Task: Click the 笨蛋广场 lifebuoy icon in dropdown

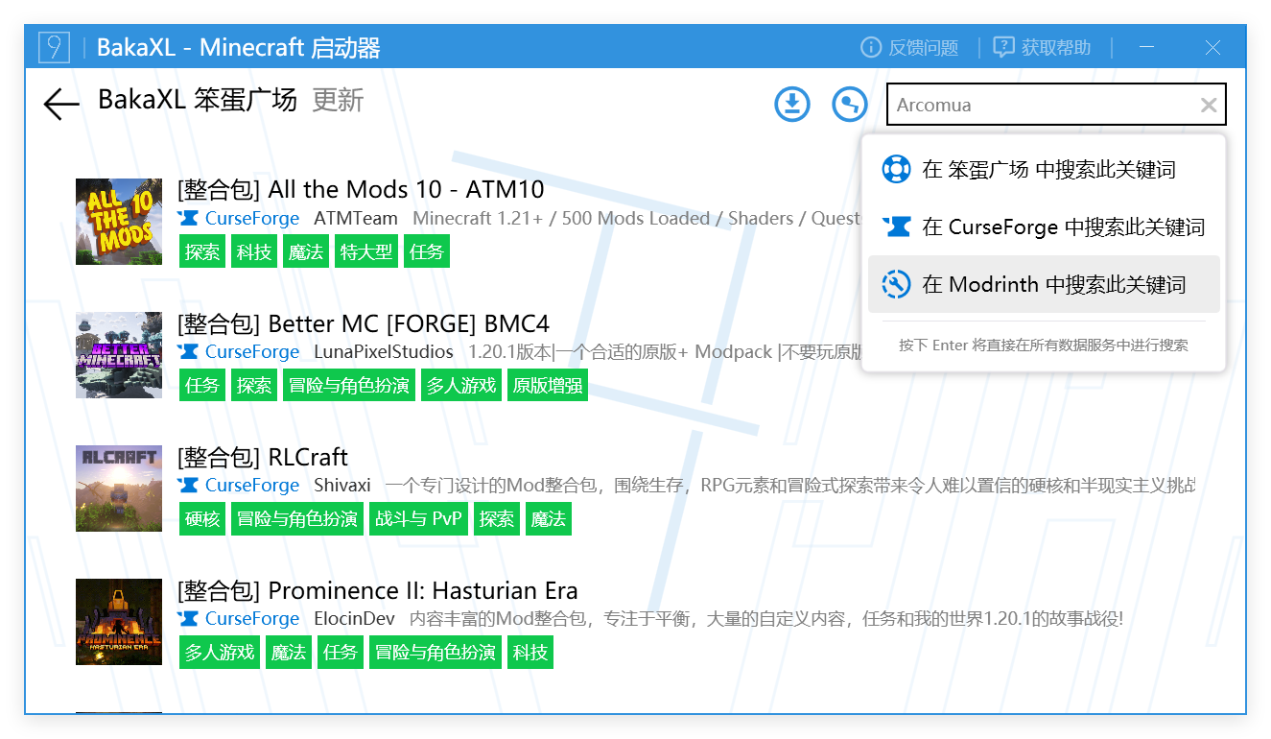Action: pos(896,170)
